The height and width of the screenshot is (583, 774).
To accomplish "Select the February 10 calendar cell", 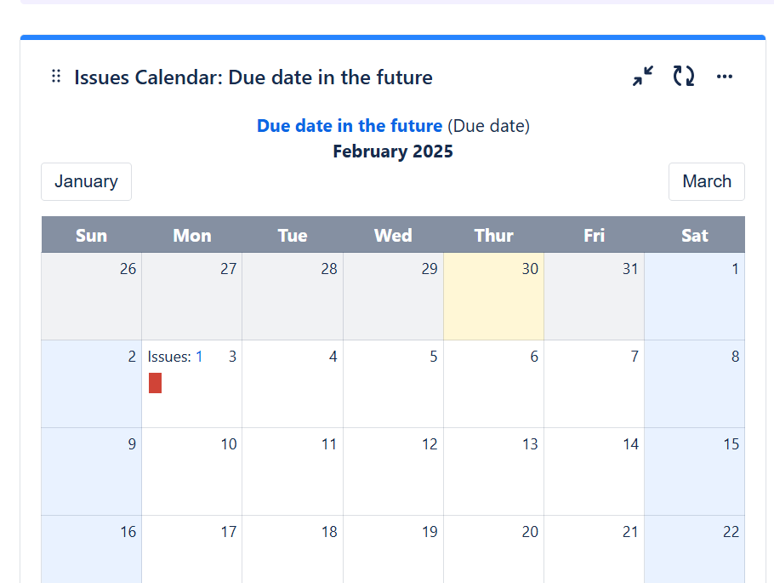I will click(x=192, y=472).
